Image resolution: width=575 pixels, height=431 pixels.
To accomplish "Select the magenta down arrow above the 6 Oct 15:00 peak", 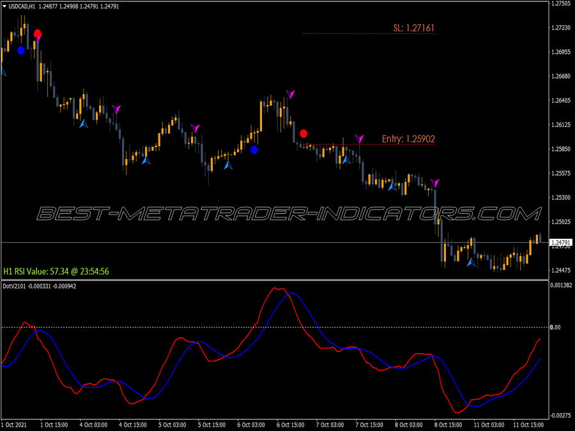I will pyautogui.click(x=291, y=95).
